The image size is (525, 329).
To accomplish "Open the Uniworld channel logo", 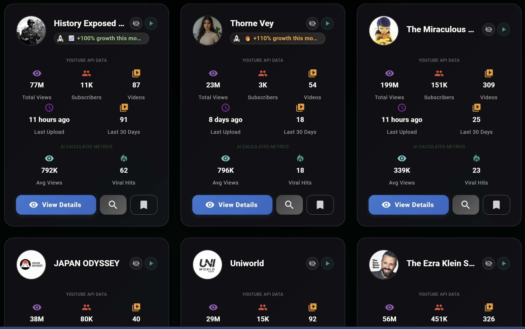I will pyautogui.click(x=207, y=265).
